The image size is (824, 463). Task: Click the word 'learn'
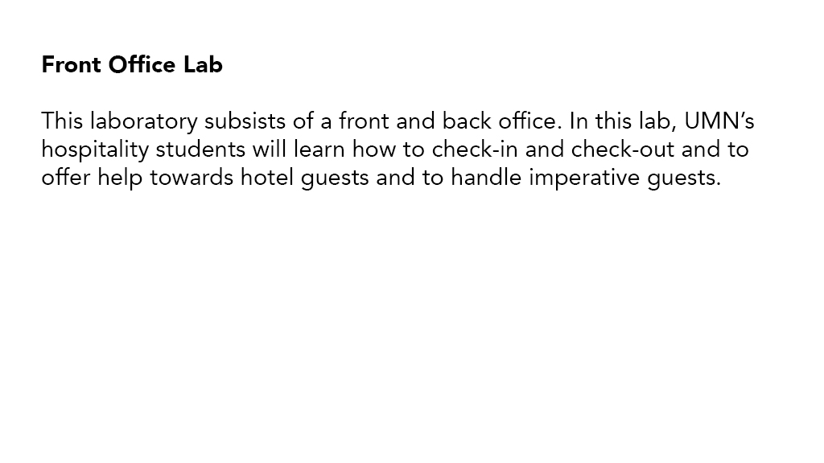(319, 149)
